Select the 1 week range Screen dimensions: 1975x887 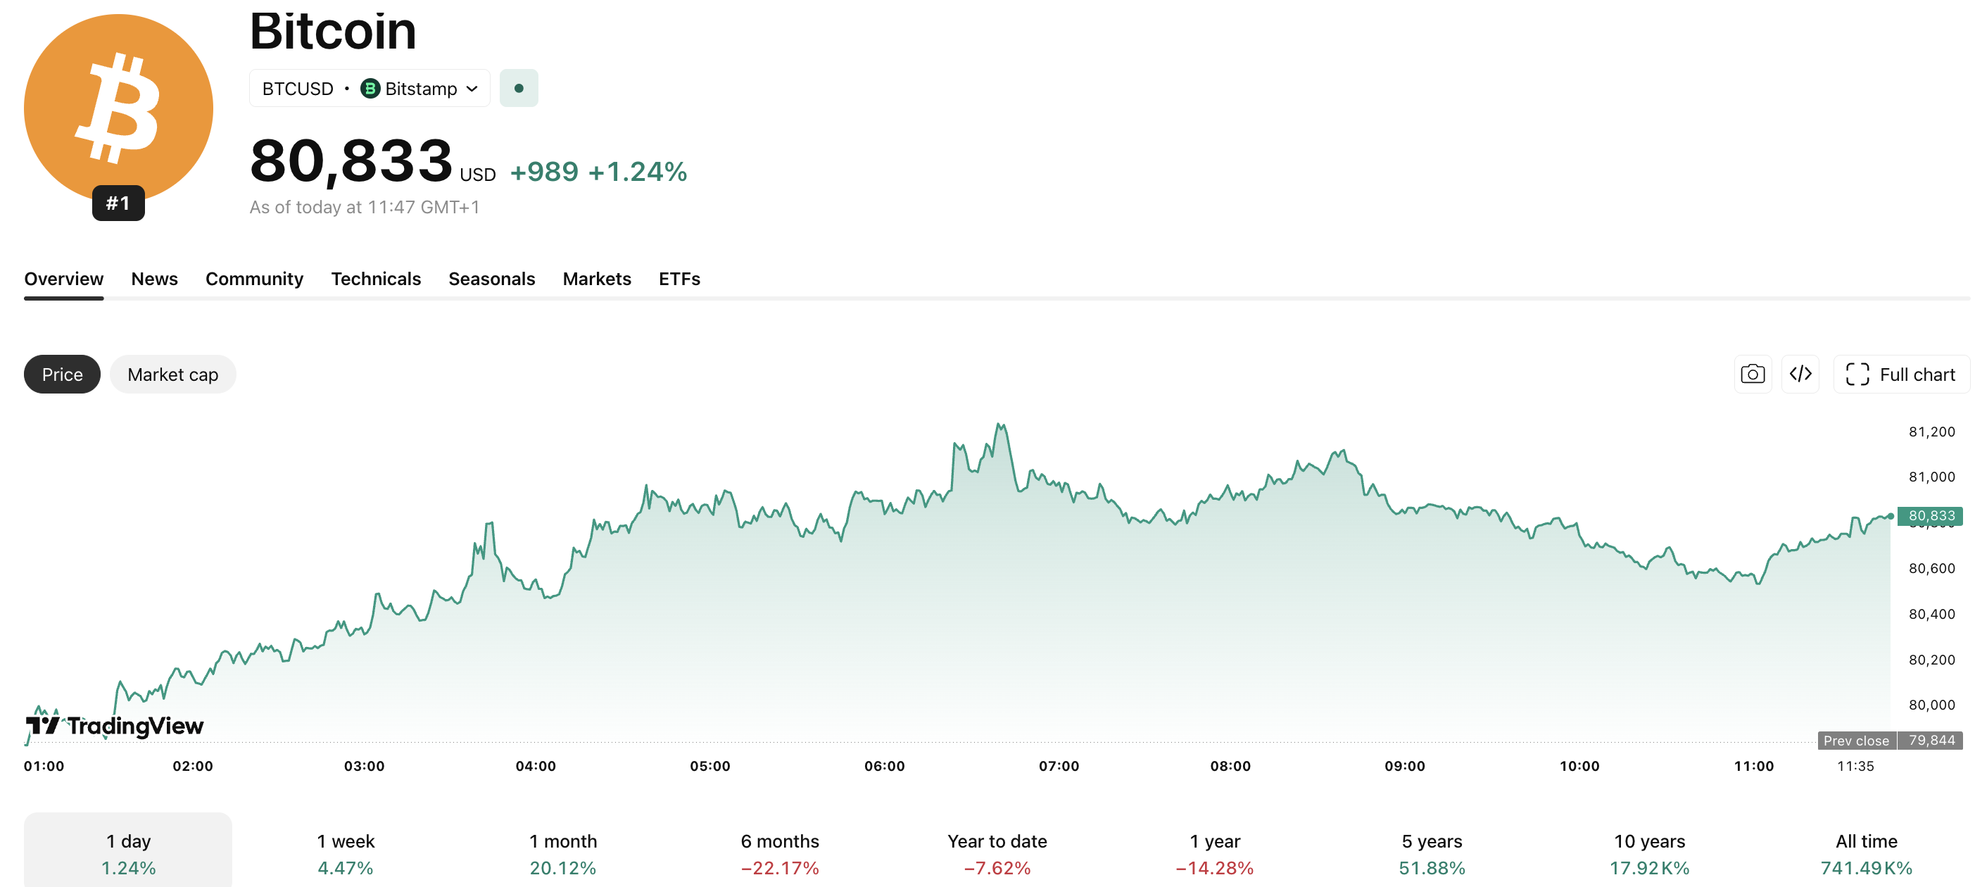(345, 853)
